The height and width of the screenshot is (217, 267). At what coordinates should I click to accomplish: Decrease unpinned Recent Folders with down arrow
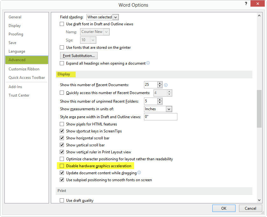coord(160,103)
